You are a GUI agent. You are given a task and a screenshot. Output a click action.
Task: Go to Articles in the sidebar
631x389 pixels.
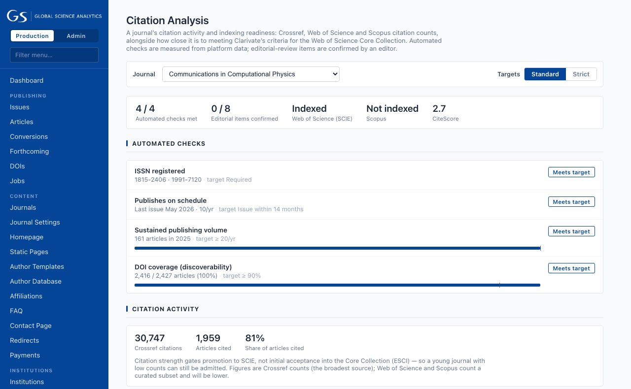22,122
